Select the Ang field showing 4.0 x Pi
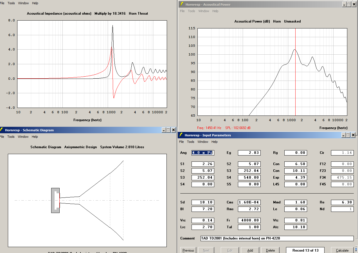358x253 pixels. [203, 153]
